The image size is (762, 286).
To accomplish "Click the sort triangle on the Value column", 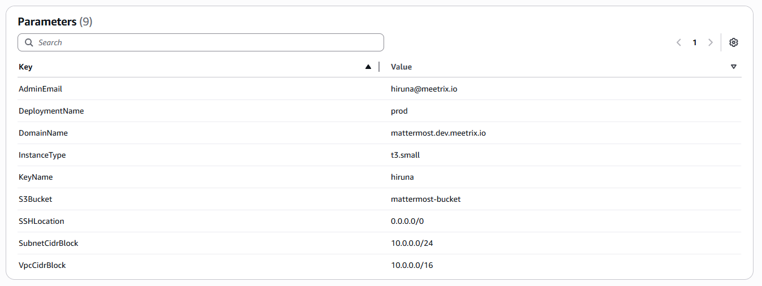I will coord(734,67).
